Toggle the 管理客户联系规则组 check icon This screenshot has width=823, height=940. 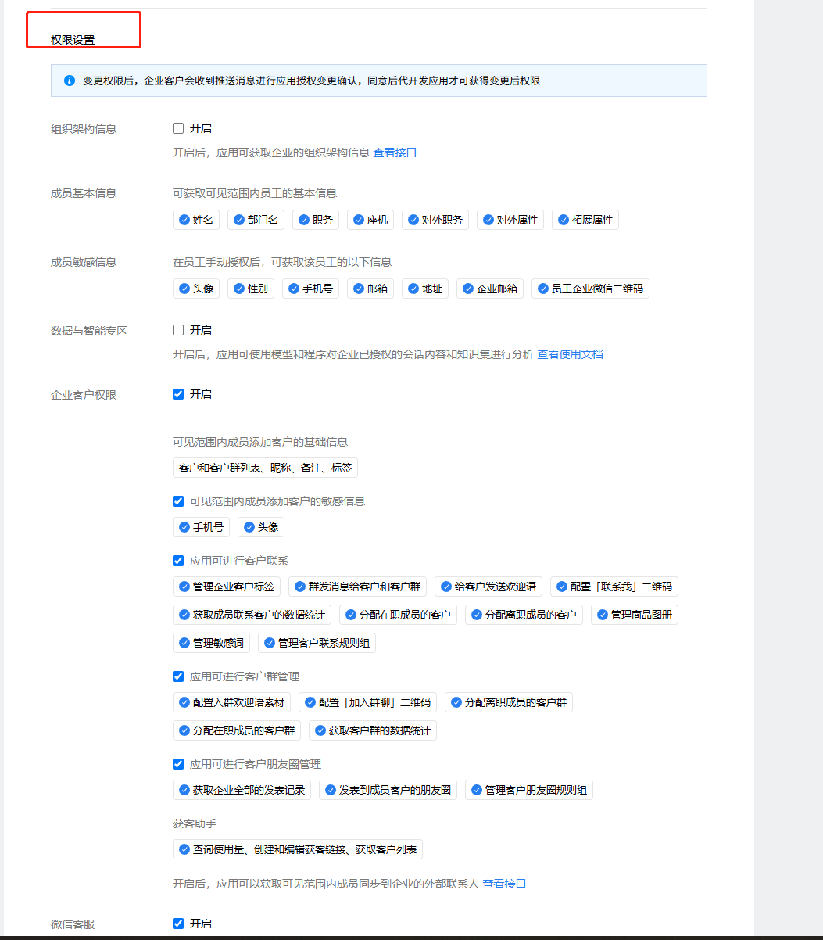point(270,643)
